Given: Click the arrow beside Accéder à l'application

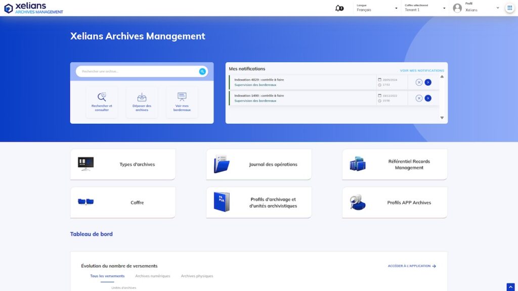Looking at the screenshot, I should pos(434,266).
